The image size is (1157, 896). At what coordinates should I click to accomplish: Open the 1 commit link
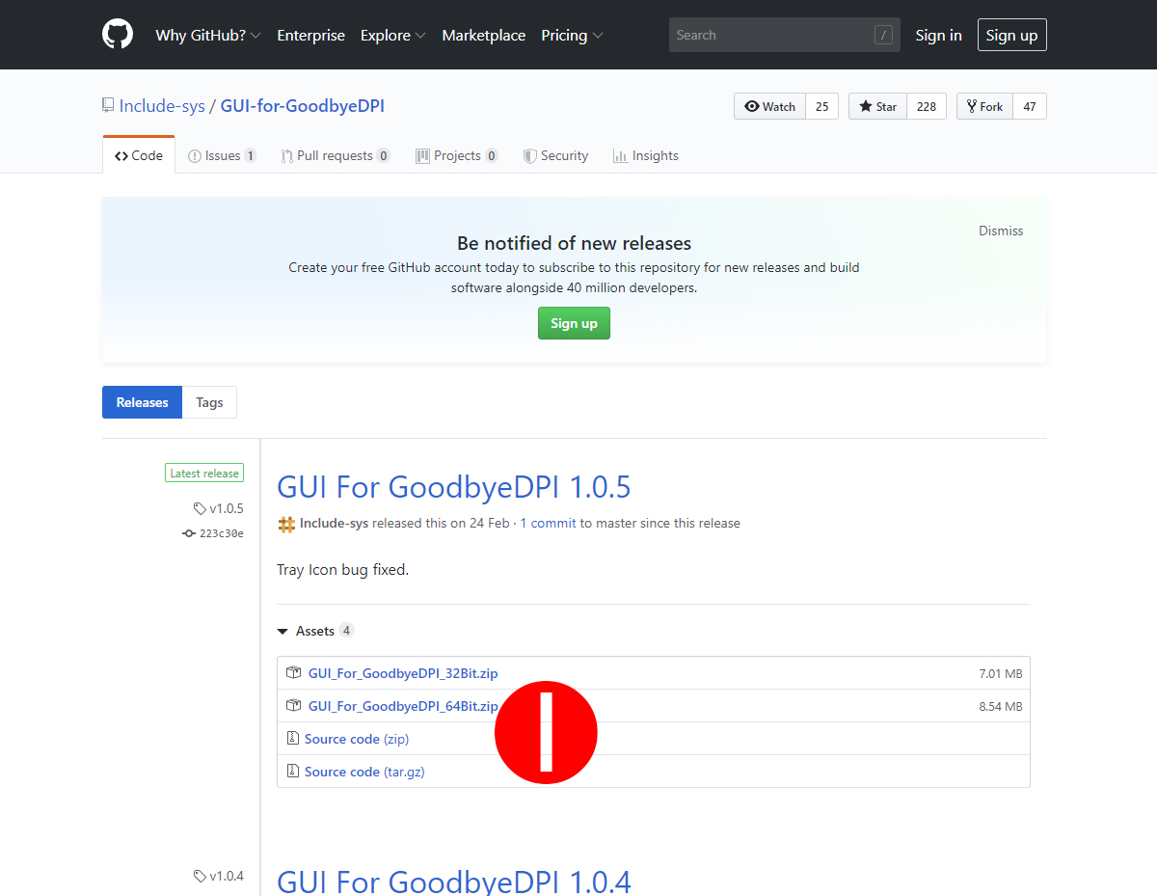[548, 523]
